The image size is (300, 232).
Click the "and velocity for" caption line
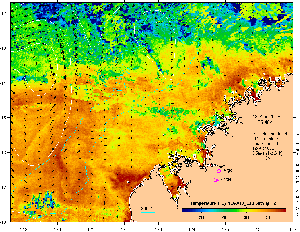[x=267, y=144]
